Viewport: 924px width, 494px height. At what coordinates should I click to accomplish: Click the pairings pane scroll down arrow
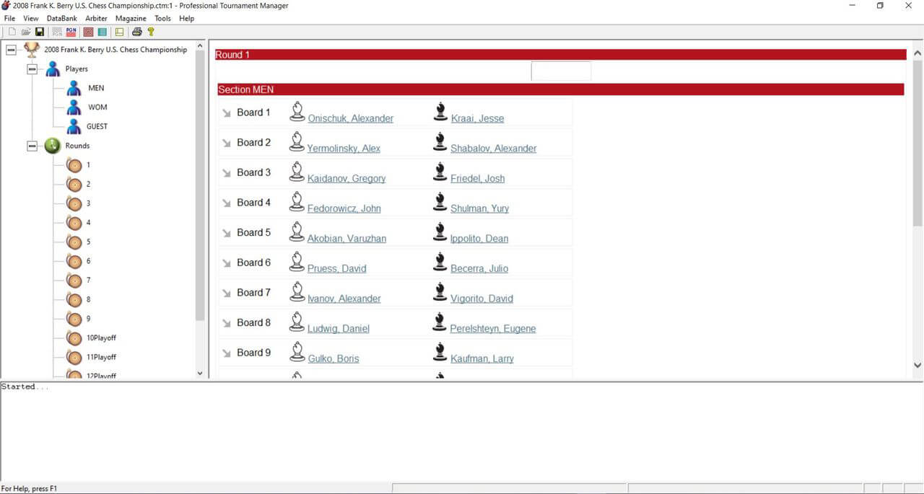918,366
